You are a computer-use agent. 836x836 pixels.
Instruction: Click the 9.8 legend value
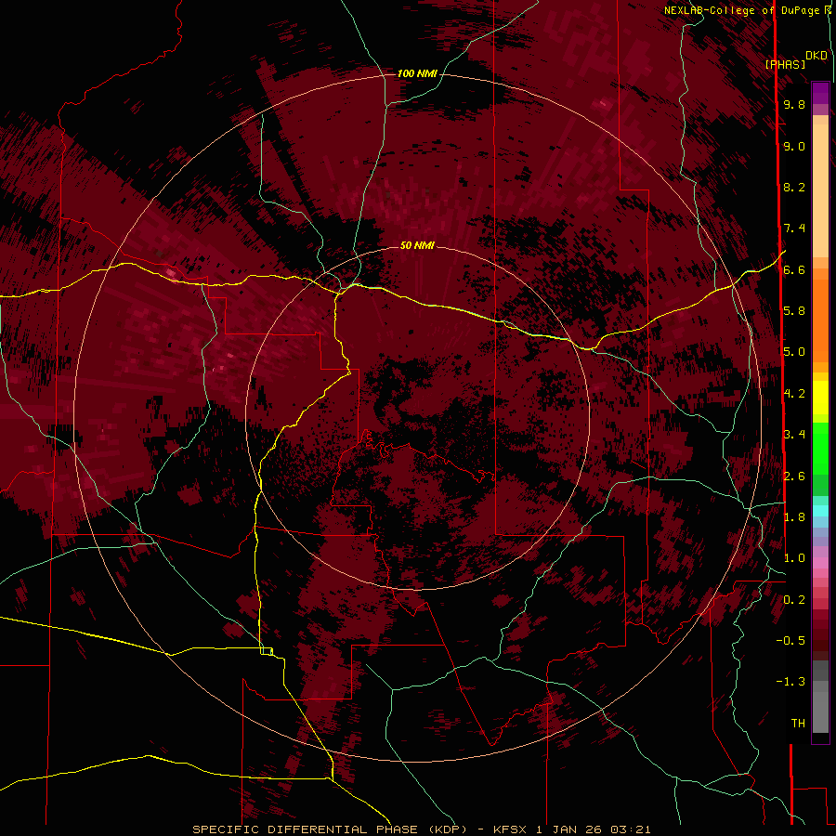coord(794,104)
